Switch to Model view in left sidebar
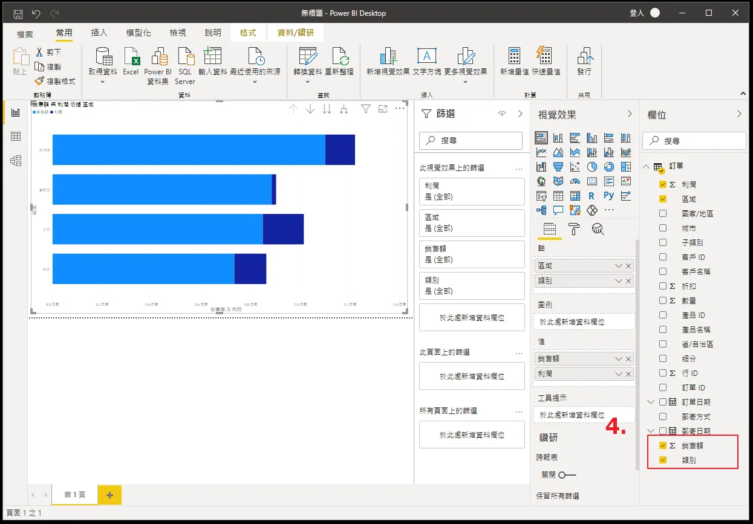 pos(16,161)
